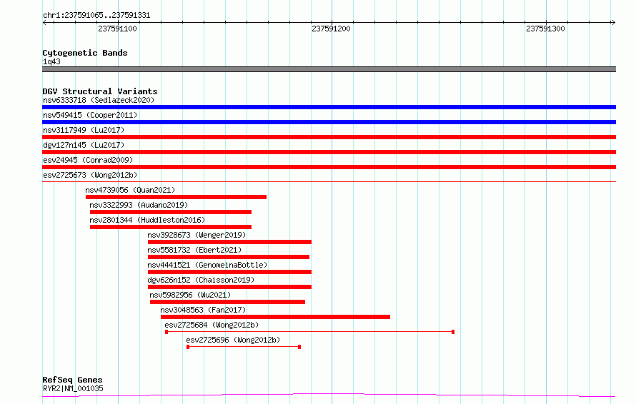Select the red nsv5982956 variant bar
This screenshot has height=404, width=636.
coord(227,302)
